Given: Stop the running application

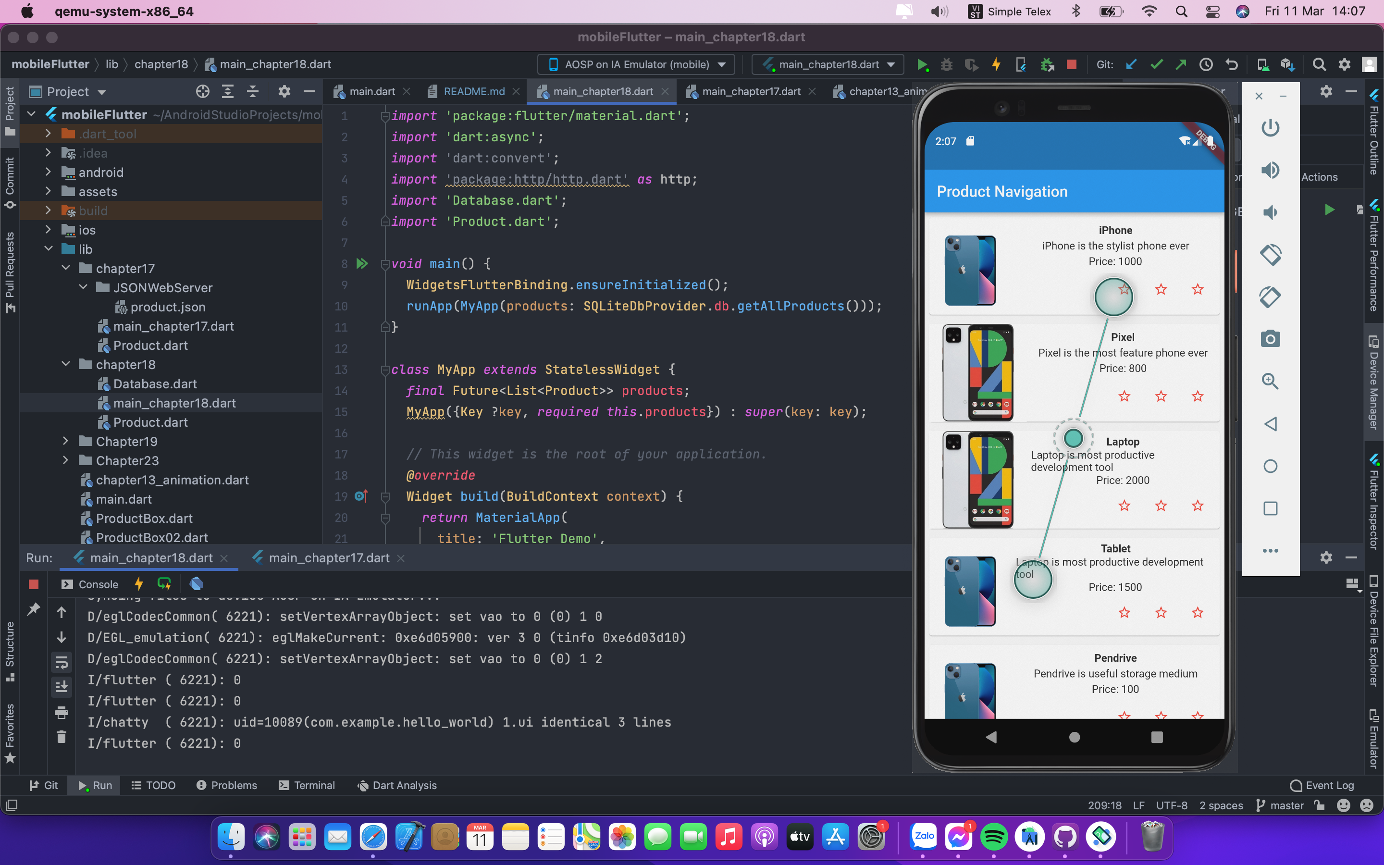Looking at the screenshot, I should (x=1072, y=64).
